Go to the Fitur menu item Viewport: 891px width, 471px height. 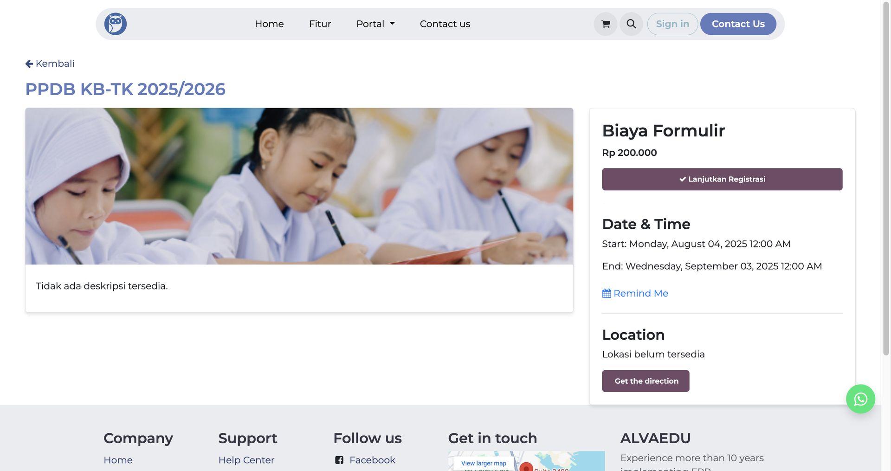320,24
